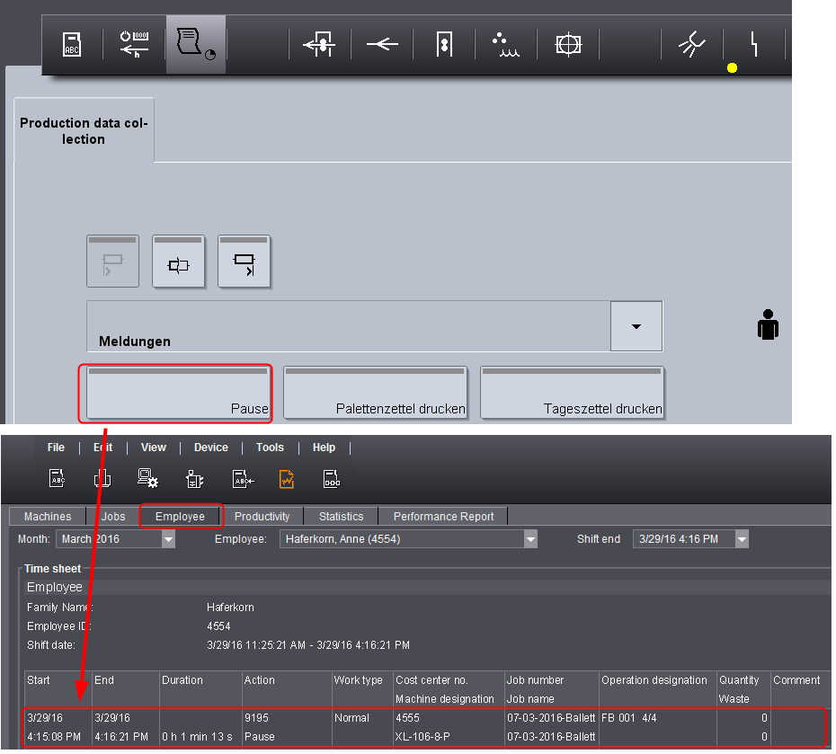Click the Tageszettel drucken button
This screenshot has width=836, height=754.
573,393
